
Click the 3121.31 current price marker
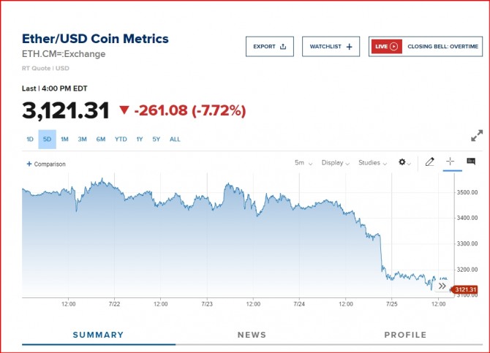465,290
